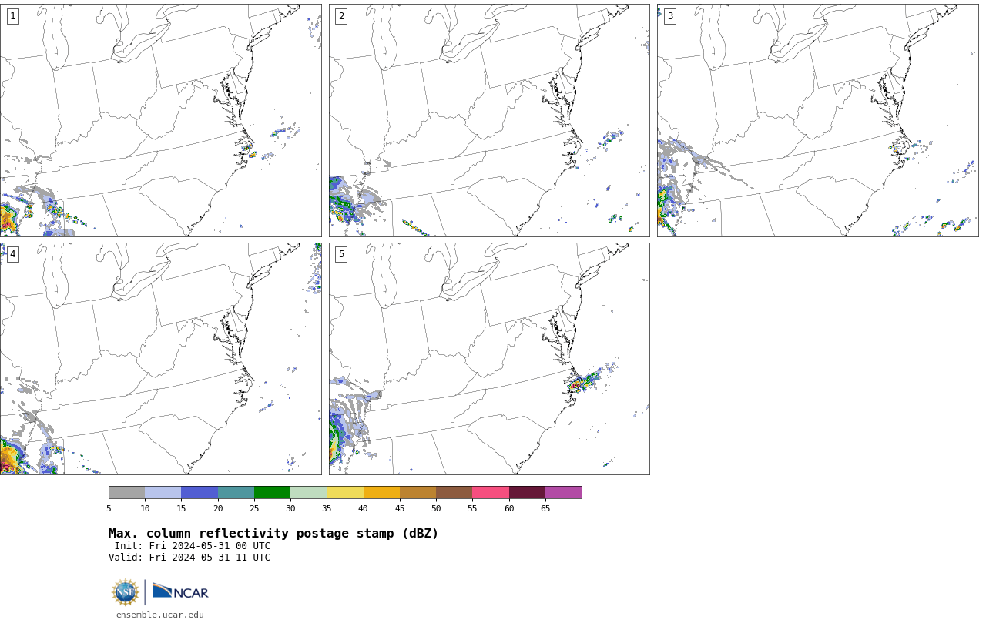Click panel label number 1
986x623 pixels.
pos(13,16)
